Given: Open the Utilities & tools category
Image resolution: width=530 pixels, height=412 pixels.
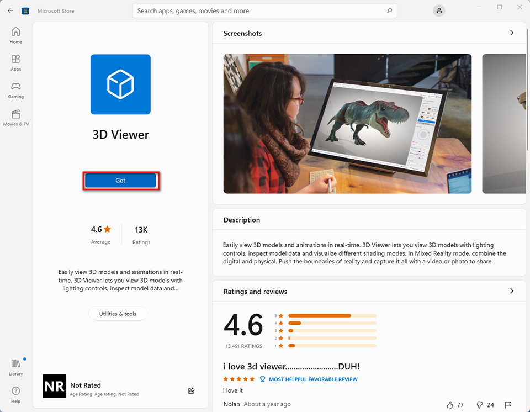Looking at the screenshot, I should point(118,314).
